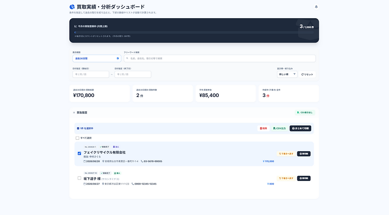Click the ¥800 amount

[270, 184]
